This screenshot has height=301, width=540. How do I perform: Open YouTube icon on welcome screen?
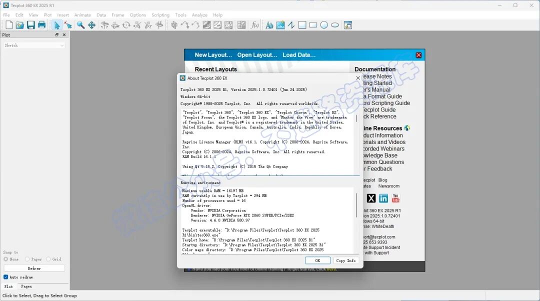tap(395, 198)
